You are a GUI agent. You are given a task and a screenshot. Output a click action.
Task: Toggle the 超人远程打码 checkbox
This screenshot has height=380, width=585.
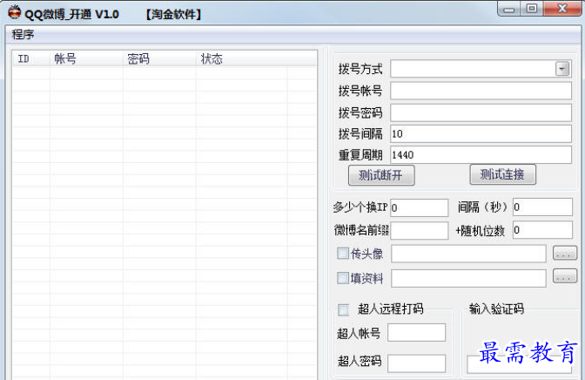pos(343,309)
